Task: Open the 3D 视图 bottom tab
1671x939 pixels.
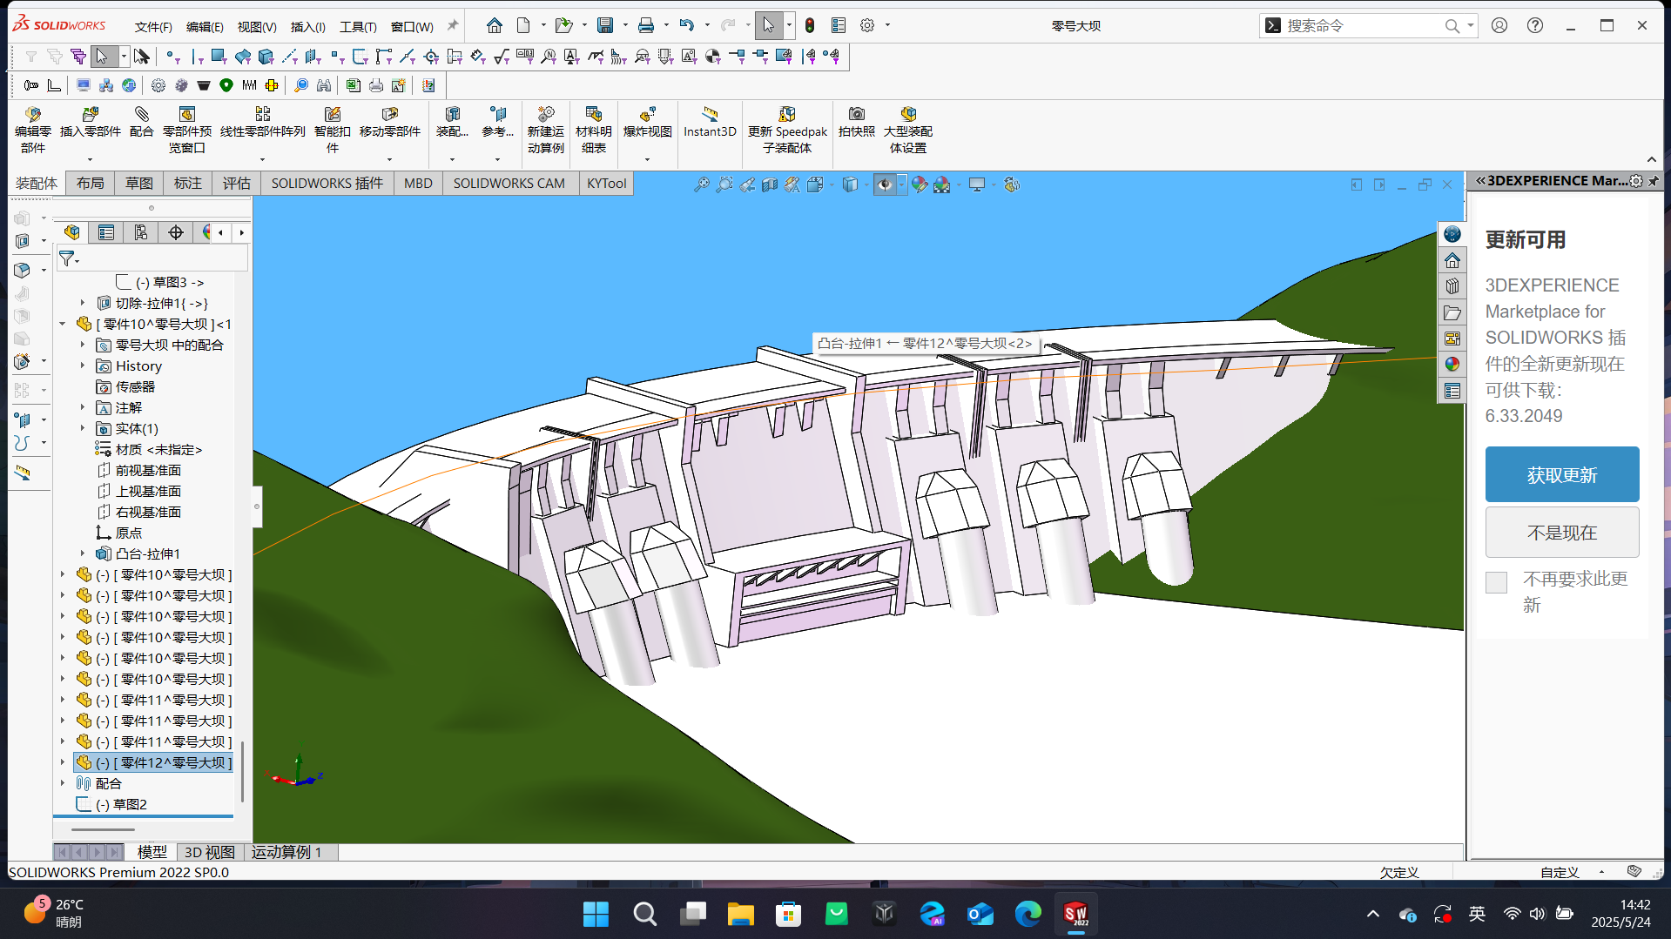Action: click(210, 852)
